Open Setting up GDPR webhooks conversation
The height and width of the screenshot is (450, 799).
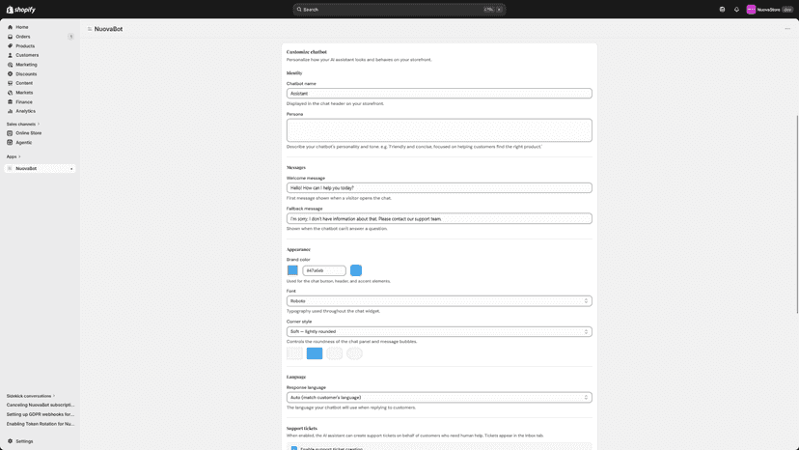click(x=41, y=414)
